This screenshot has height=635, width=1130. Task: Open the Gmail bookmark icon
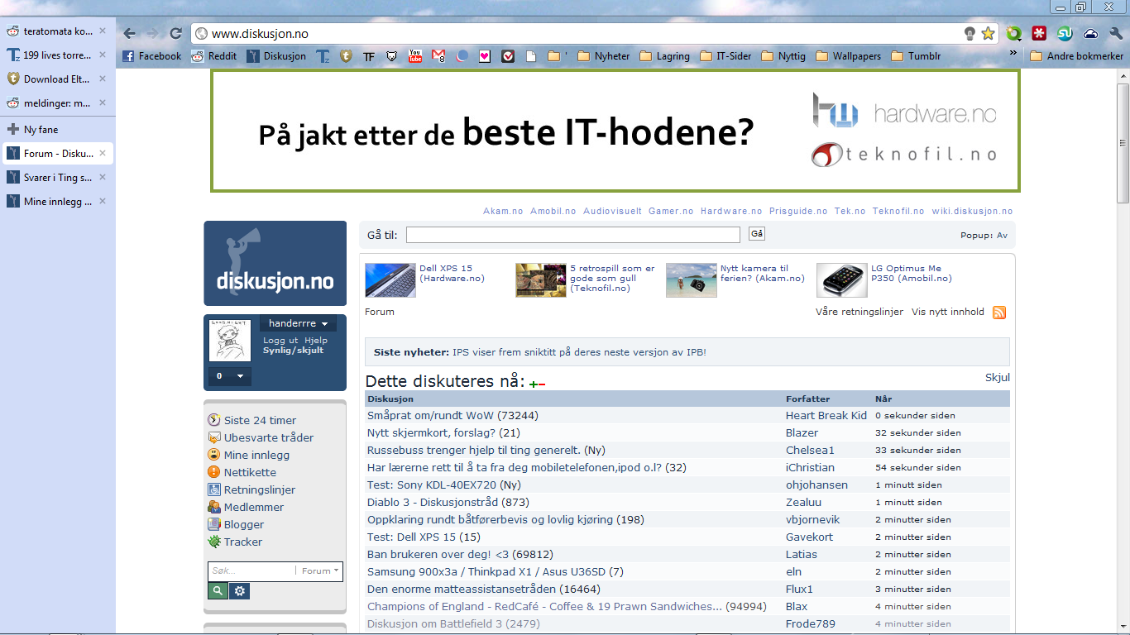438,56
